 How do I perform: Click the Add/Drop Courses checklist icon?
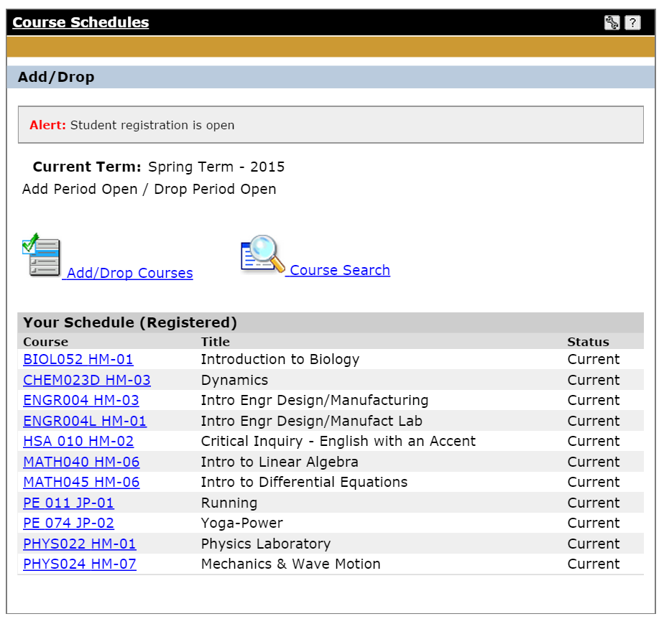[41, 255]
